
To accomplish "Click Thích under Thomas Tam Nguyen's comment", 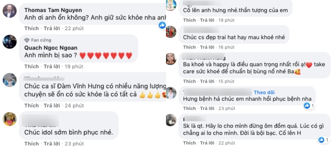I will [32, 28].
